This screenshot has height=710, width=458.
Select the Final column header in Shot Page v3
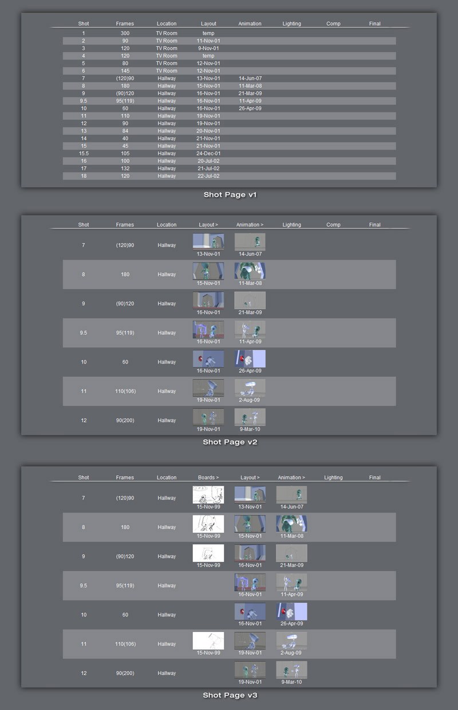pyautogui.click(x=375, y=478)
